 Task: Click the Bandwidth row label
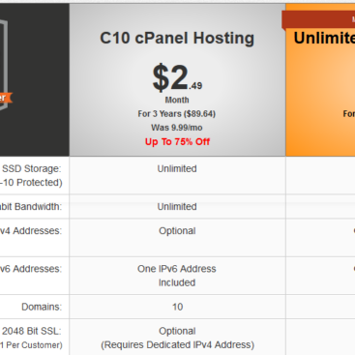31,207
